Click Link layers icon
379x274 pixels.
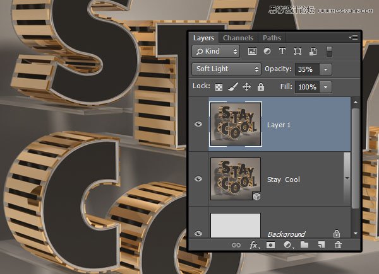[236, 245]
